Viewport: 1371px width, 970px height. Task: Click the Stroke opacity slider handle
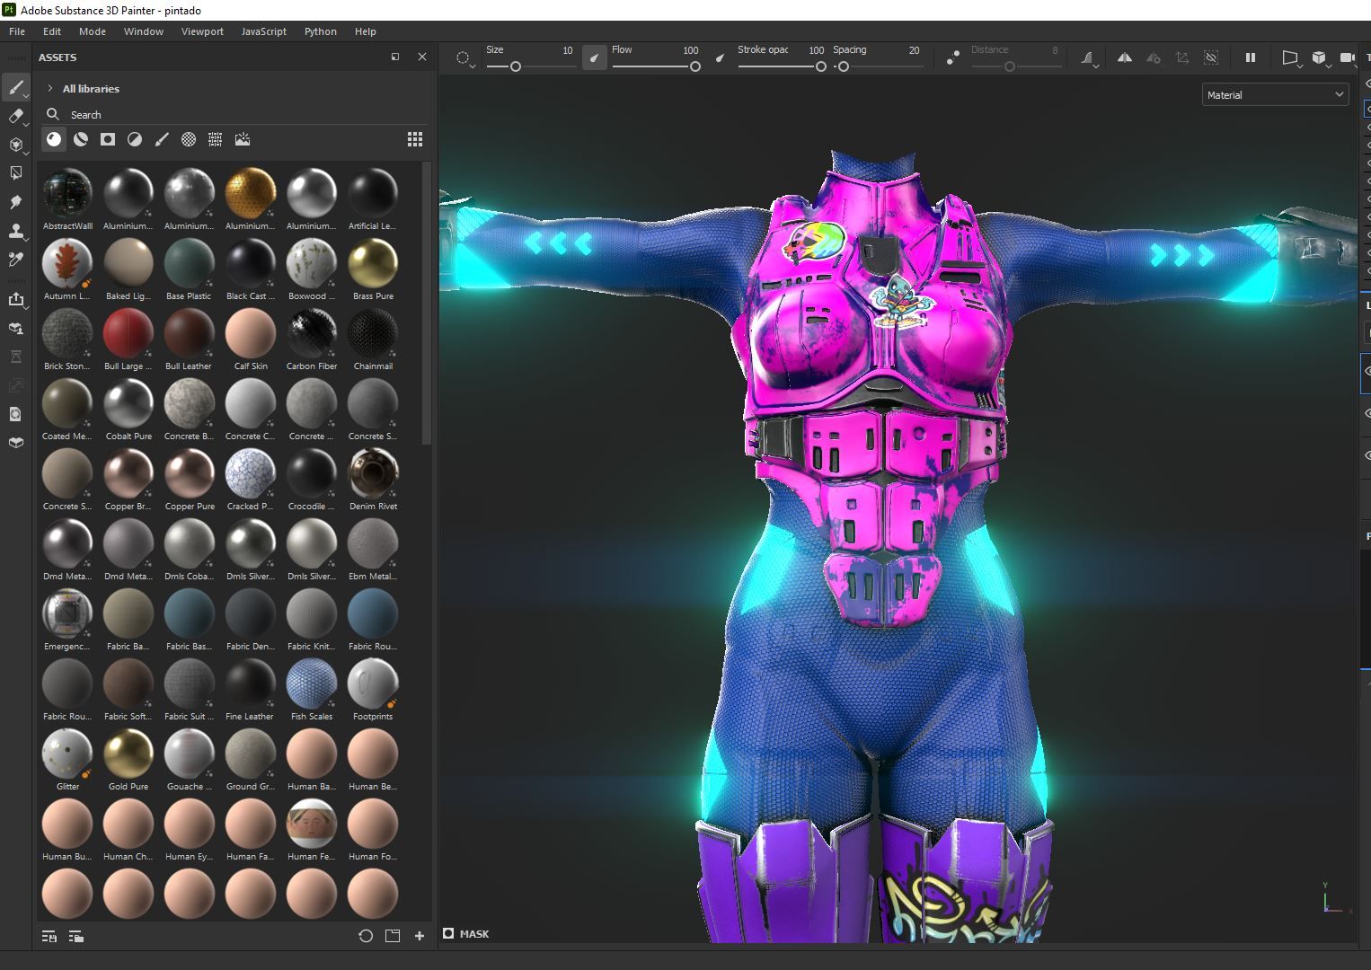[x=820, y=66]
